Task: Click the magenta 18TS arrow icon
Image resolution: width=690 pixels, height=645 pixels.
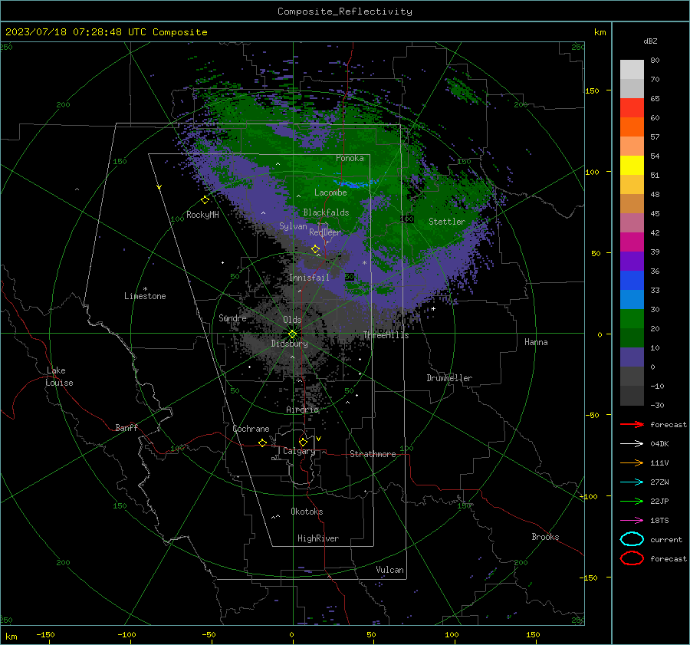Action: point(632,521)
